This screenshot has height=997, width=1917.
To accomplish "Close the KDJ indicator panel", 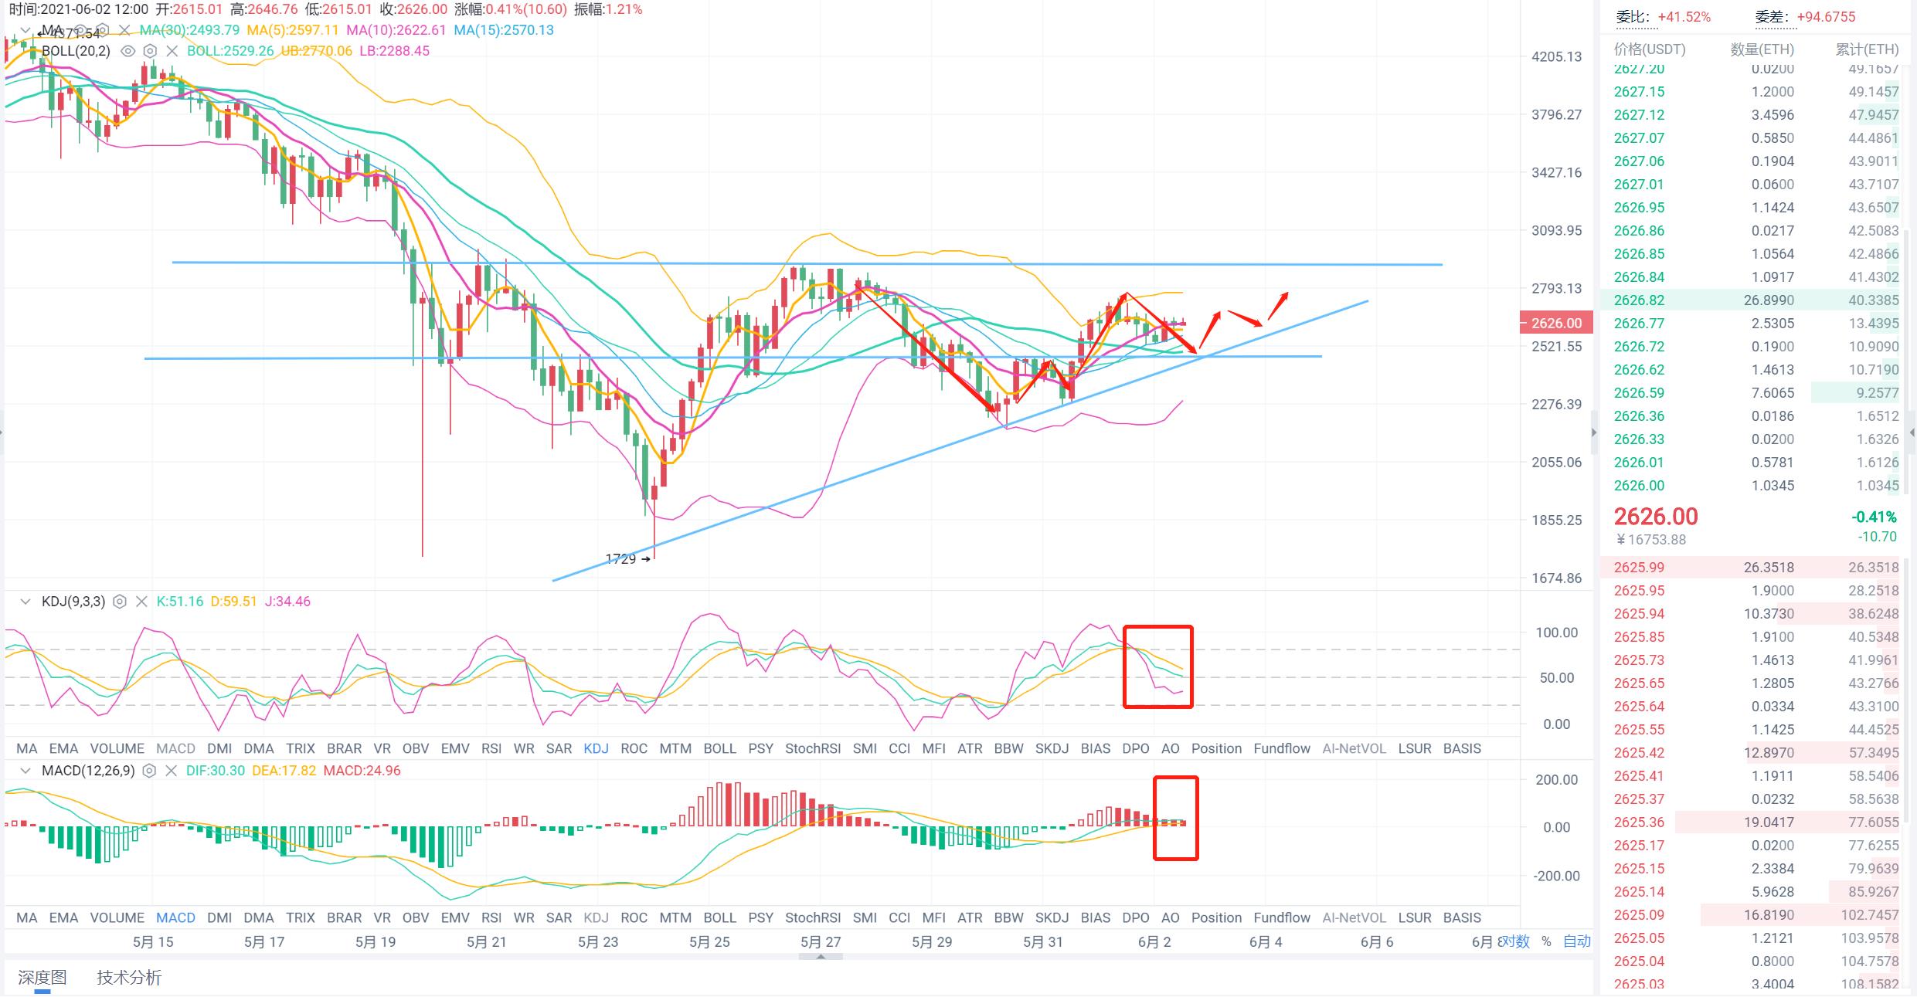I will click(x=141, y=602).
